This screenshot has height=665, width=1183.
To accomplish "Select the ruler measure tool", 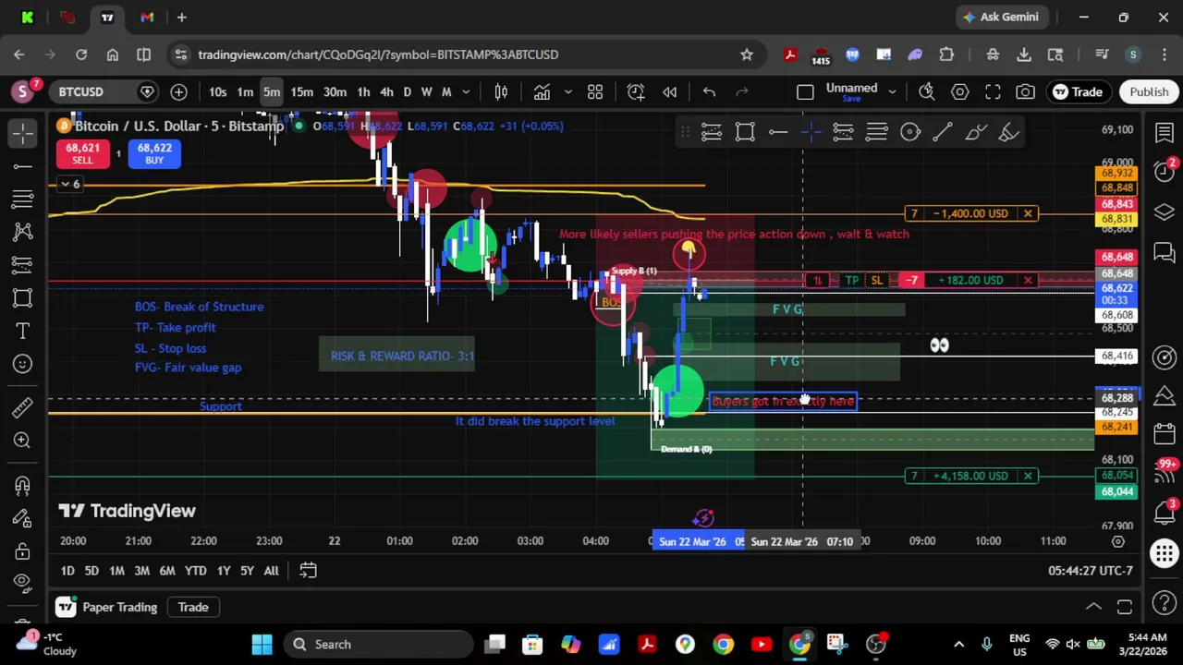I will pyautogui.click(x=23, y=407).
